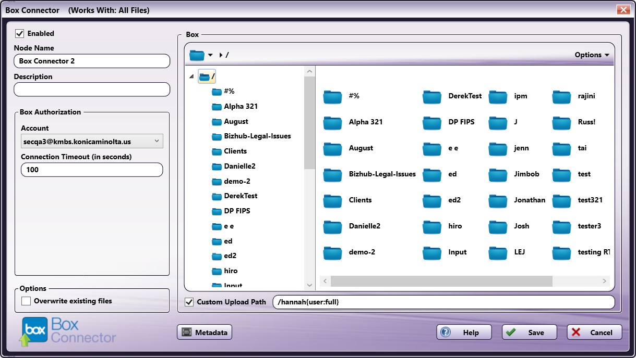
Task: Select the ed folder label in grid
Action: (x=452, y=174)
